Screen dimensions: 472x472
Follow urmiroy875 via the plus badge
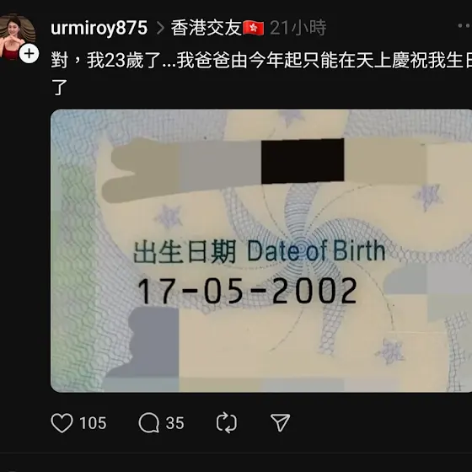pos(29,54)
